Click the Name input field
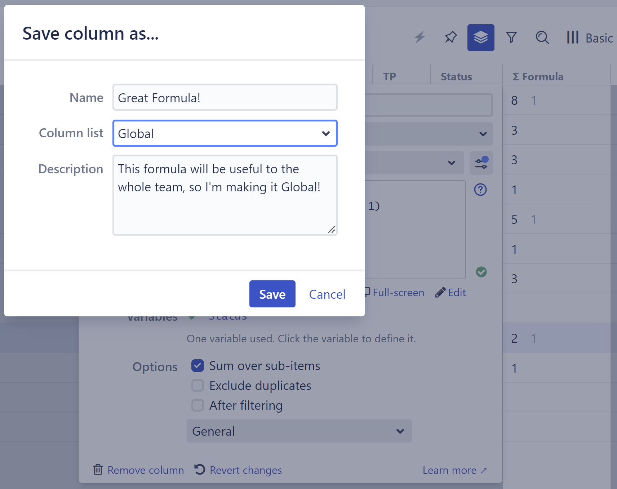The height and width of the screenshot is (489, 617). click(225, 98)
